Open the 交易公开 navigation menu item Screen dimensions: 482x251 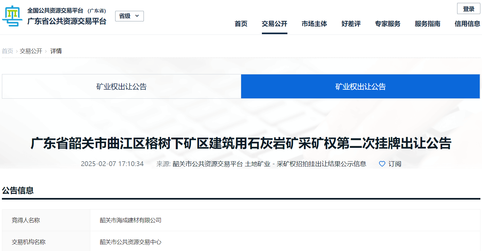(274, 24)
